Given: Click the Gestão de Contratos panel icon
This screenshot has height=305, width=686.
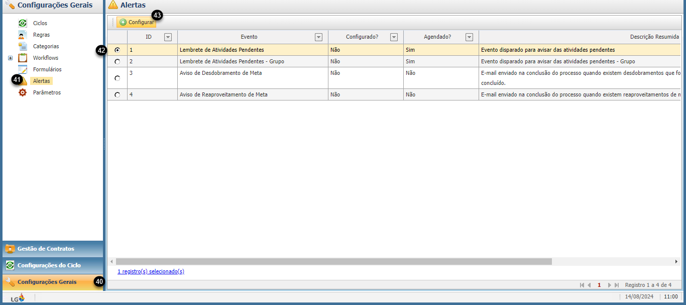Looking at the screenshot, I should 10,249.
